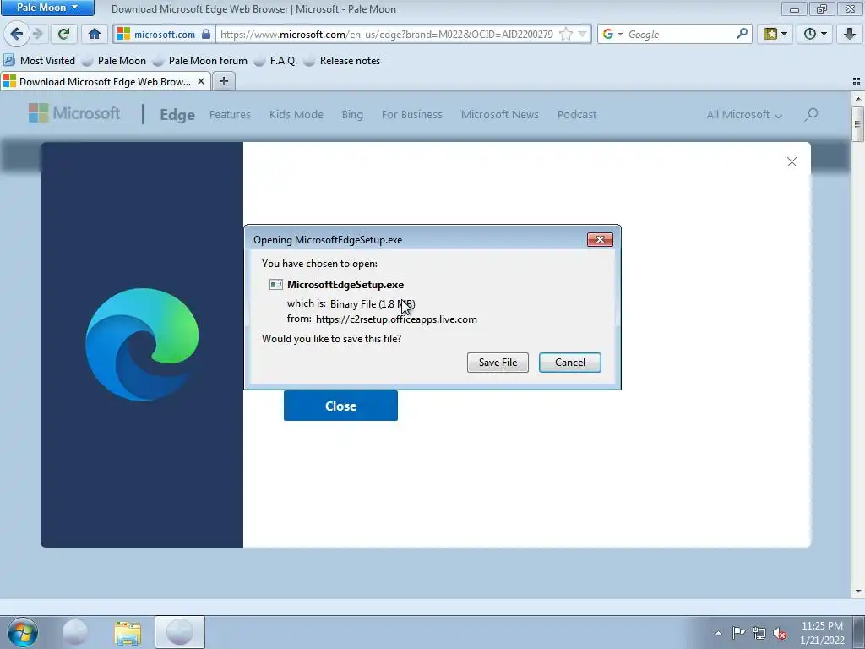The width and height of the screenshot is (865, 649).
Task: Click Cancel in download dialog
Action: coord(570,362)
